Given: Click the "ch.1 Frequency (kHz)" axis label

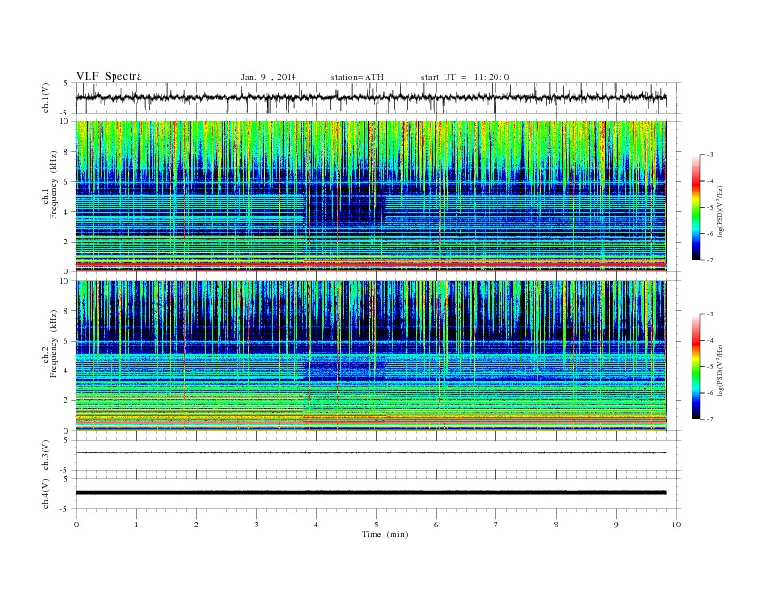Looking at the screenshot, I should coord(50,185).
